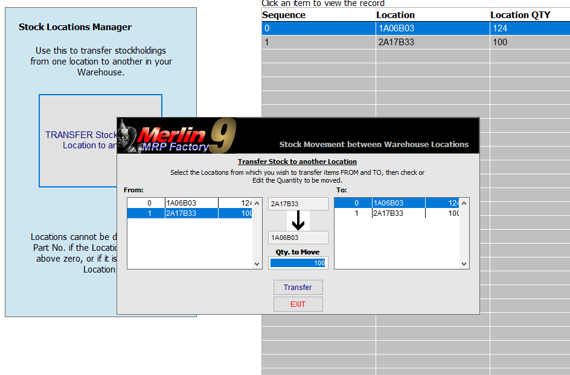Click the destination location field showing 1A06B03
Viewport: 570px width, 375px height.
click(x=298, y=238)
